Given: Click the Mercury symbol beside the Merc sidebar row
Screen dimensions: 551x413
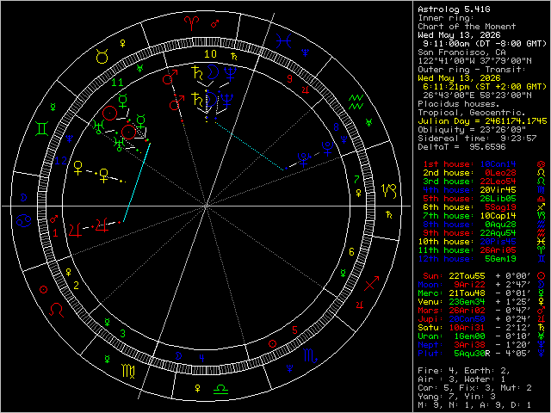Looking at the screenshot, I should point(542,293).
